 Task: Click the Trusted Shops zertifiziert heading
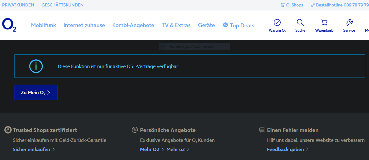coord(45,130)
